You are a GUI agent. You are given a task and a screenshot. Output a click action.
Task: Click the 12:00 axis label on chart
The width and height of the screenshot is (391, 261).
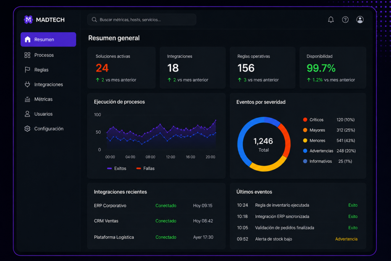click(x=171, y=157)
